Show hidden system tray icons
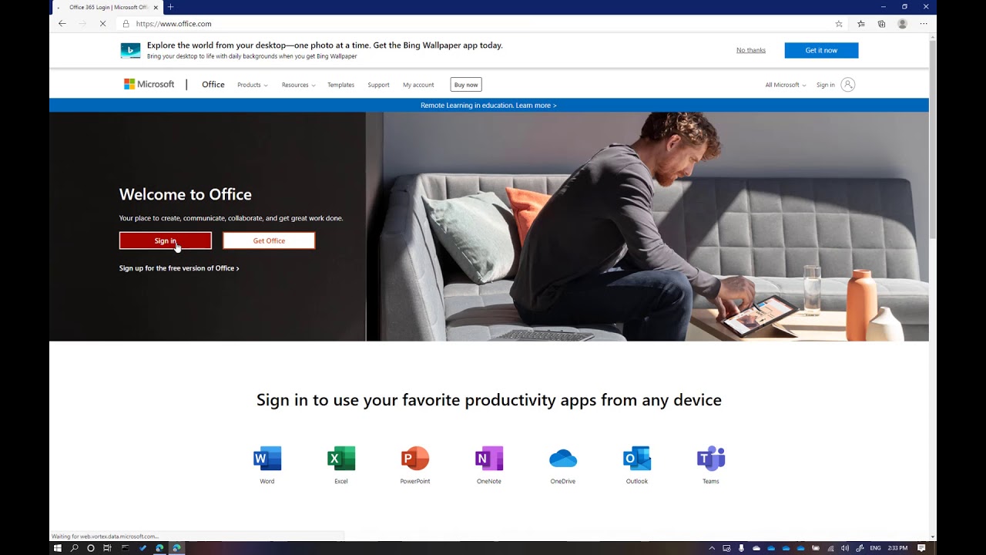Screen dimensions: 986x555 712,548
